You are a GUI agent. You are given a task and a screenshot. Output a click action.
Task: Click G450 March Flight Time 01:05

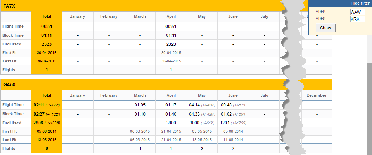(140, 105)
